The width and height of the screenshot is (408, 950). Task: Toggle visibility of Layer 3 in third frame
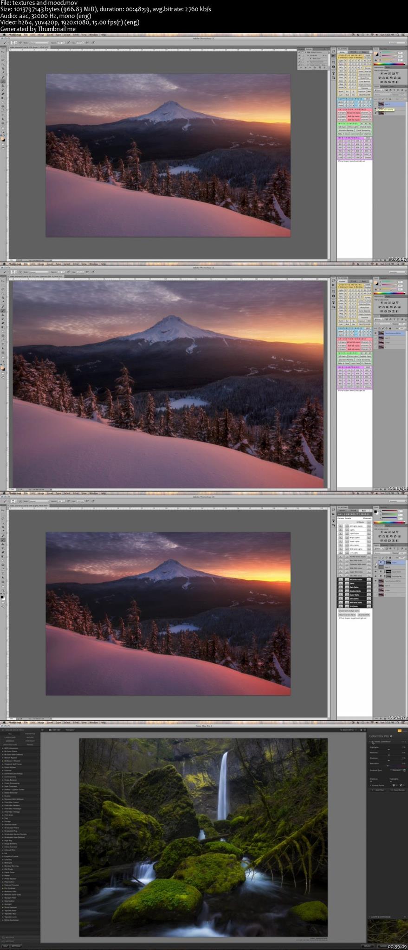click(376, 567)
